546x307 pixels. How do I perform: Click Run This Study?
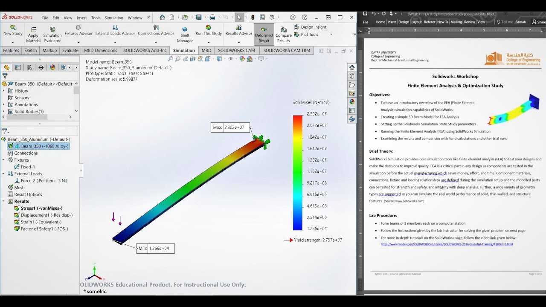209,30
